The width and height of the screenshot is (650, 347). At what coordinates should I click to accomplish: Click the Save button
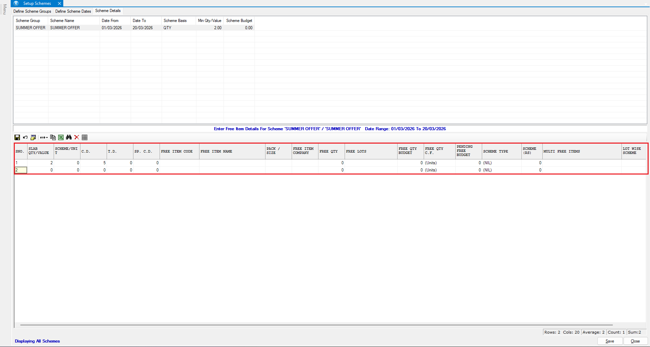[610, 341]
